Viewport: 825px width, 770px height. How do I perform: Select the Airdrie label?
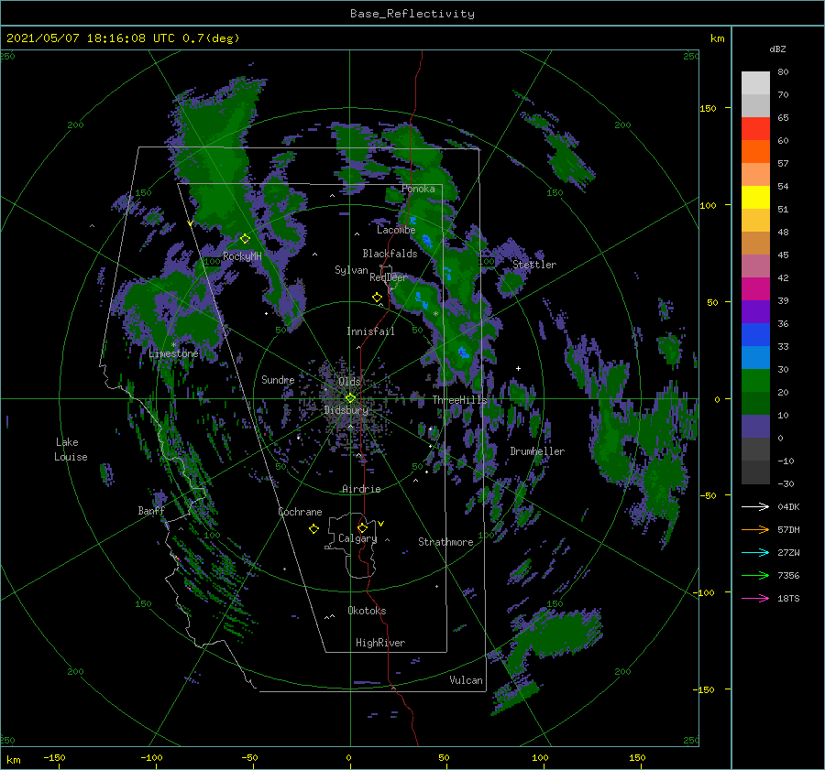pyautogui.click(x=361, y=489)
